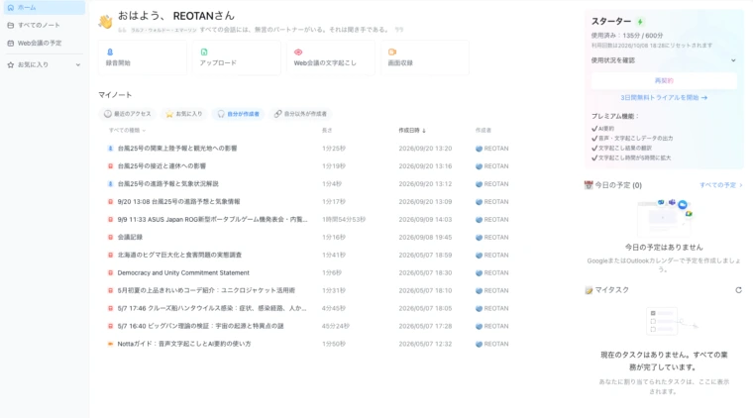Viewport: 753px width, 418px height.
Task: Open the 3日間無料トライアルを開始 link
Action: click(x=664, y=97)
